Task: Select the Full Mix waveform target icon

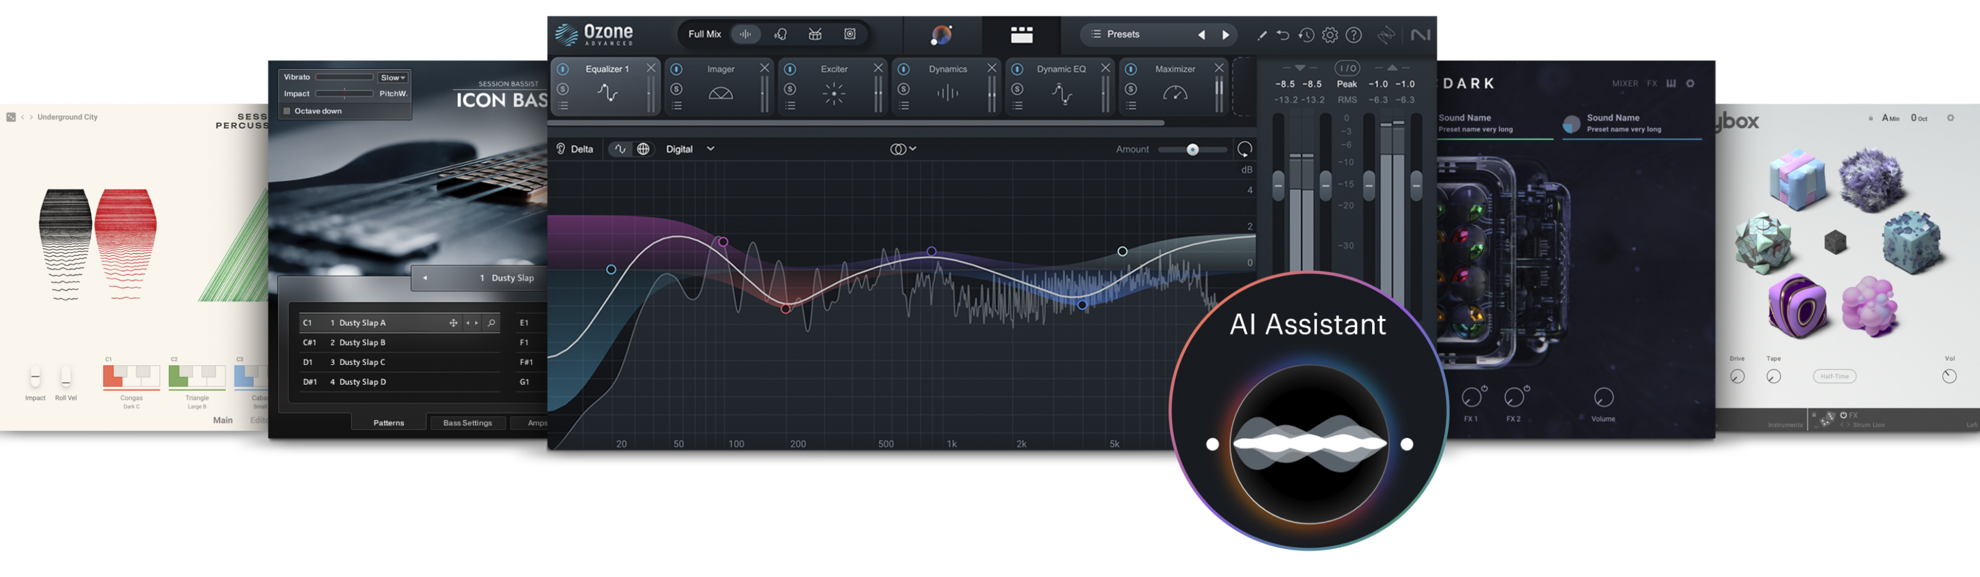Action: click(745, 34)
